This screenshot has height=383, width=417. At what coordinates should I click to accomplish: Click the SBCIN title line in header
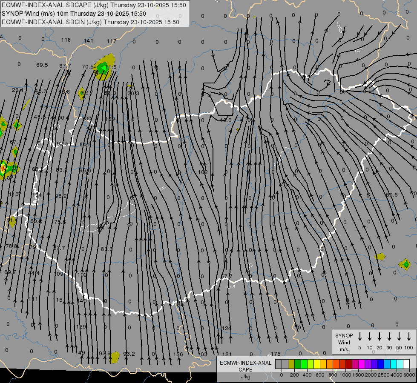(90, 22)
